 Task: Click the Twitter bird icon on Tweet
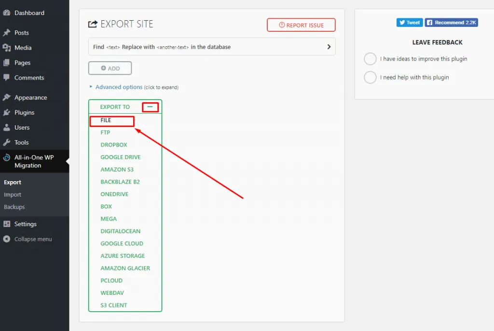pyautogui.click(x=402, y=22)
